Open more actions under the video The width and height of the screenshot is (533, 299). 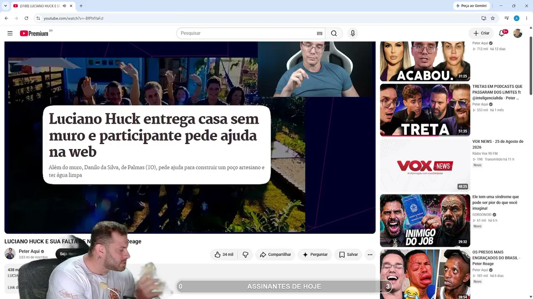click(370, 255)
